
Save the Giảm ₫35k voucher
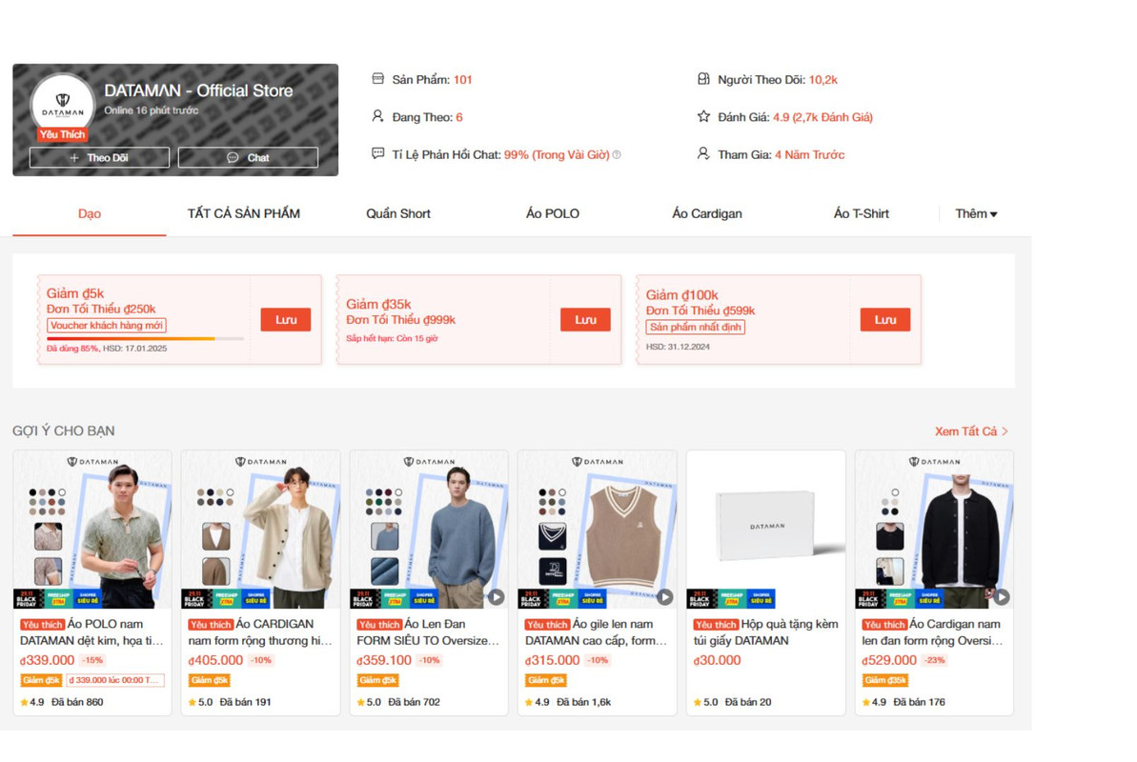tap(585, 320)
